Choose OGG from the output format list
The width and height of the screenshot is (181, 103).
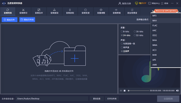pyautogui.click(x=155, y=35)
